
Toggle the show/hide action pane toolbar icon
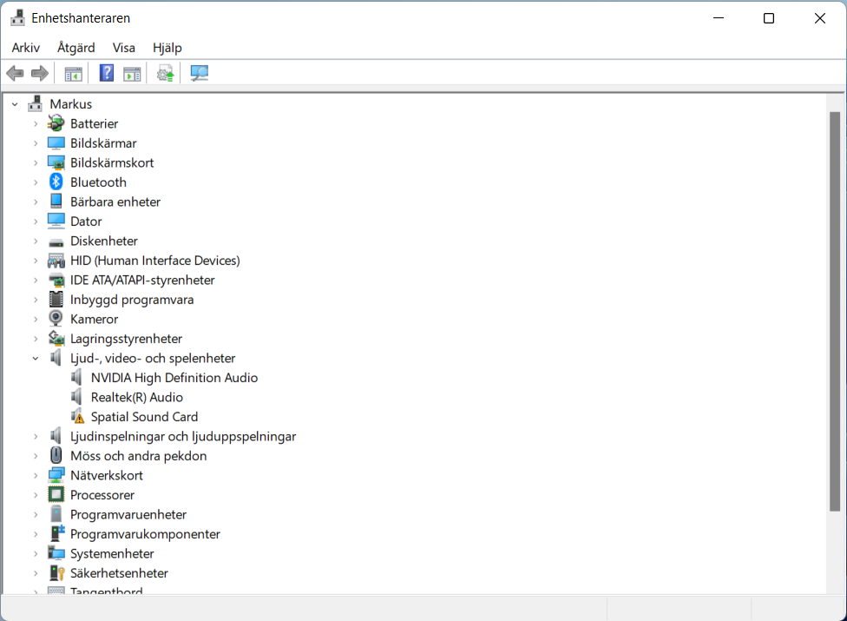[132, 74]
